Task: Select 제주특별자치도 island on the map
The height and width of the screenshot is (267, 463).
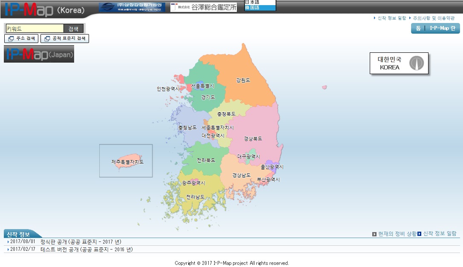Action: pos(127,161)
